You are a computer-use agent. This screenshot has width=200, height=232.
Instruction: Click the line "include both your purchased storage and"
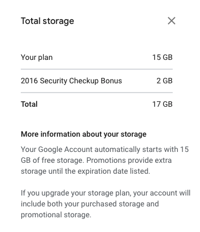[x=90, y=204]
